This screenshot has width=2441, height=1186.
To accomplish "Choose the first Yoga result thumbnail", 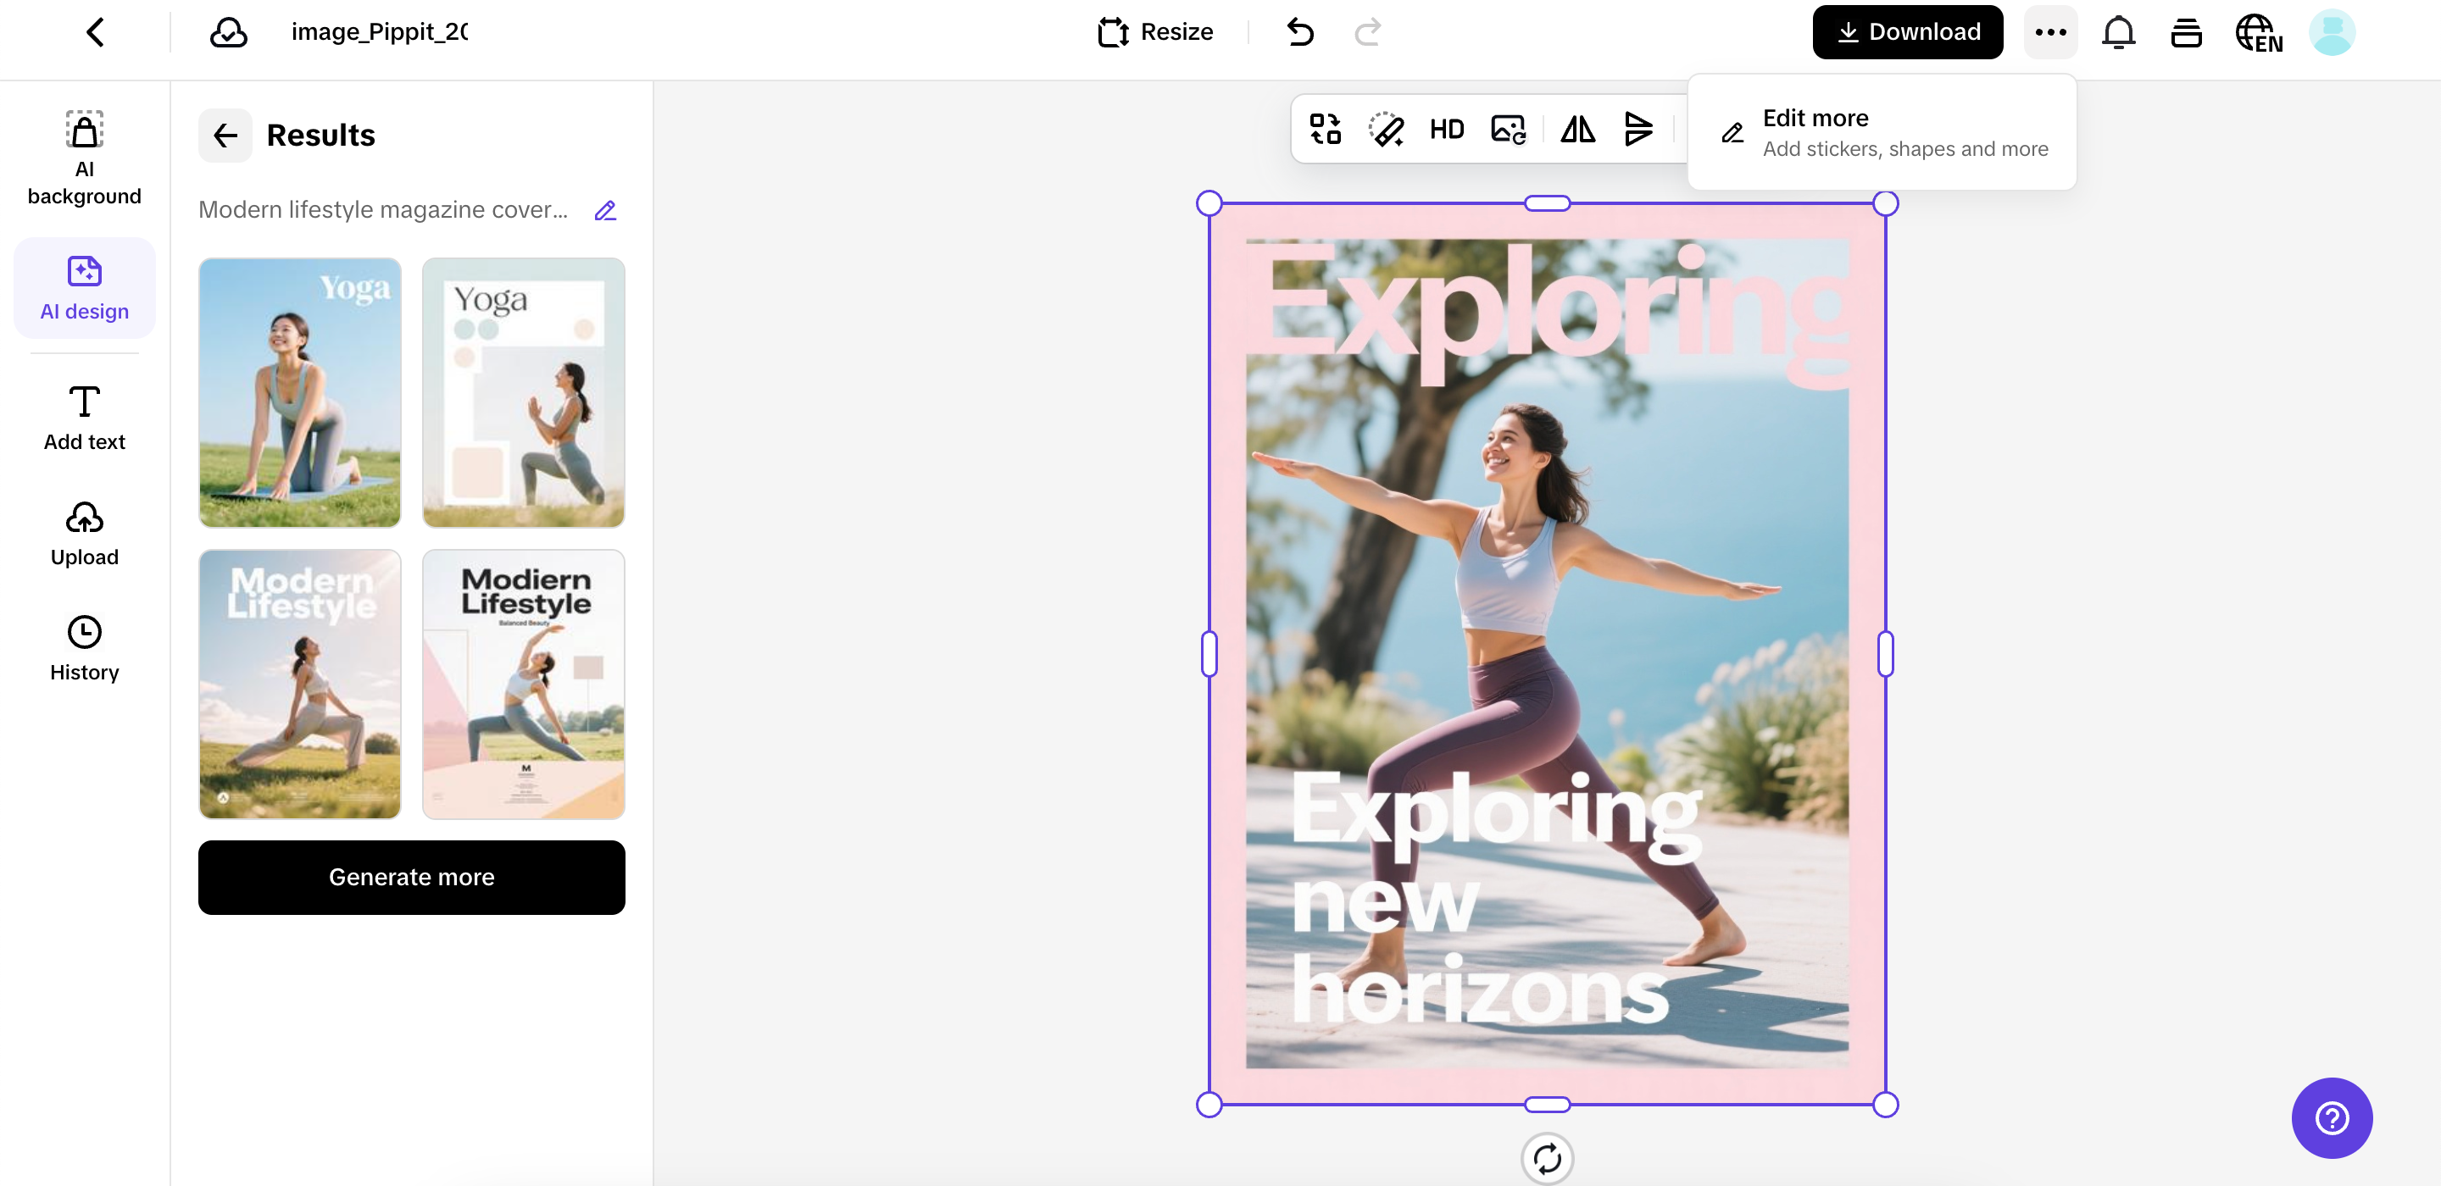I will [x=299, y=392].
